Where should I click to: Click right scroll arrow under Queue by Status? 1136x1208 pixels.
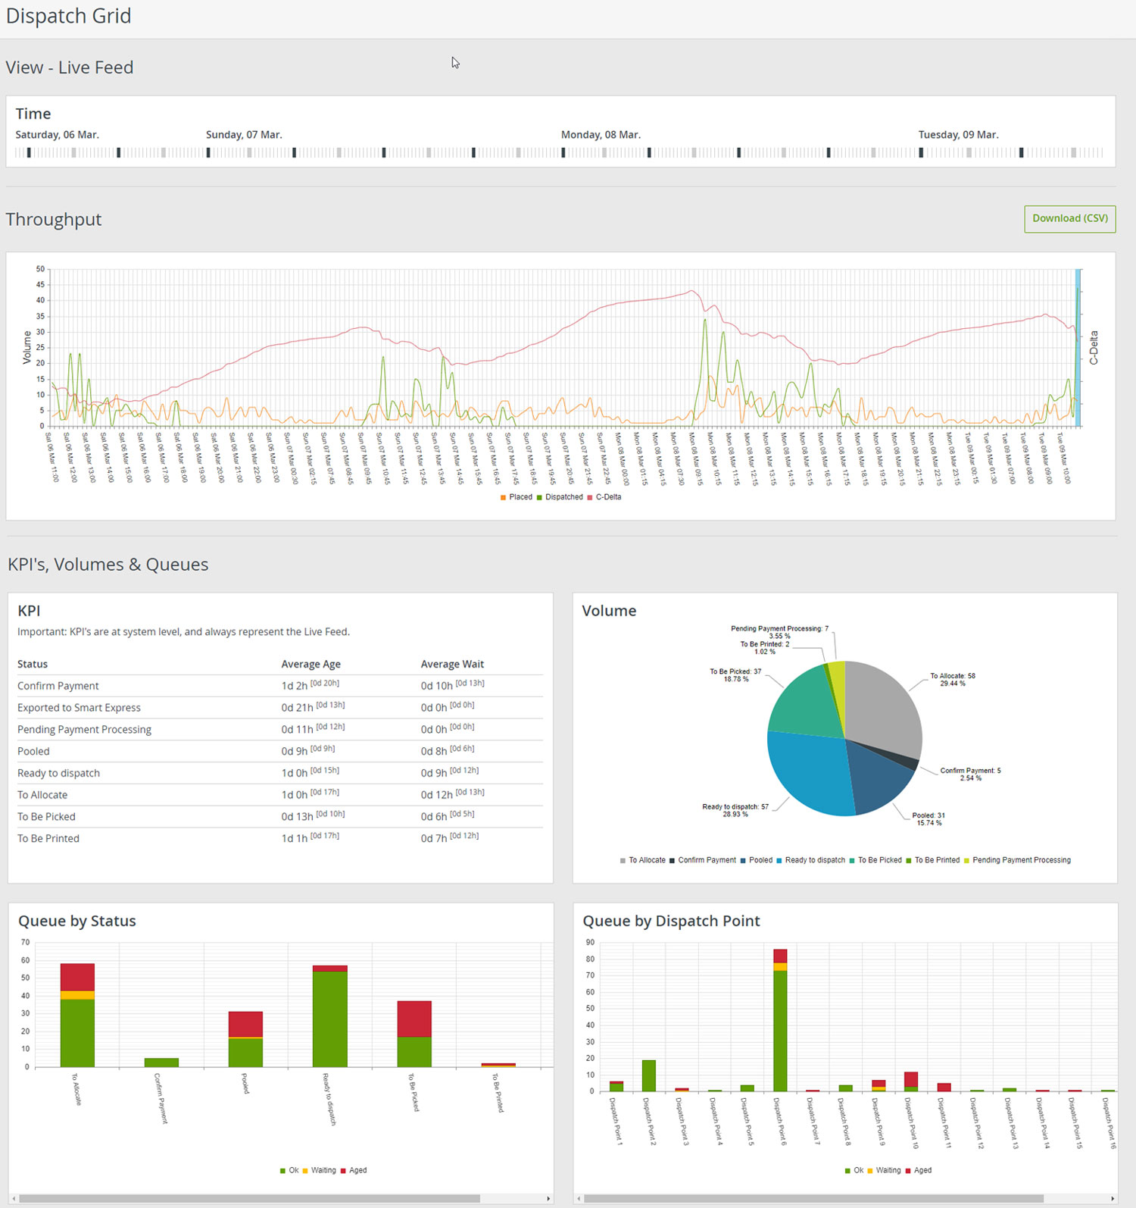pos(548,1199)
